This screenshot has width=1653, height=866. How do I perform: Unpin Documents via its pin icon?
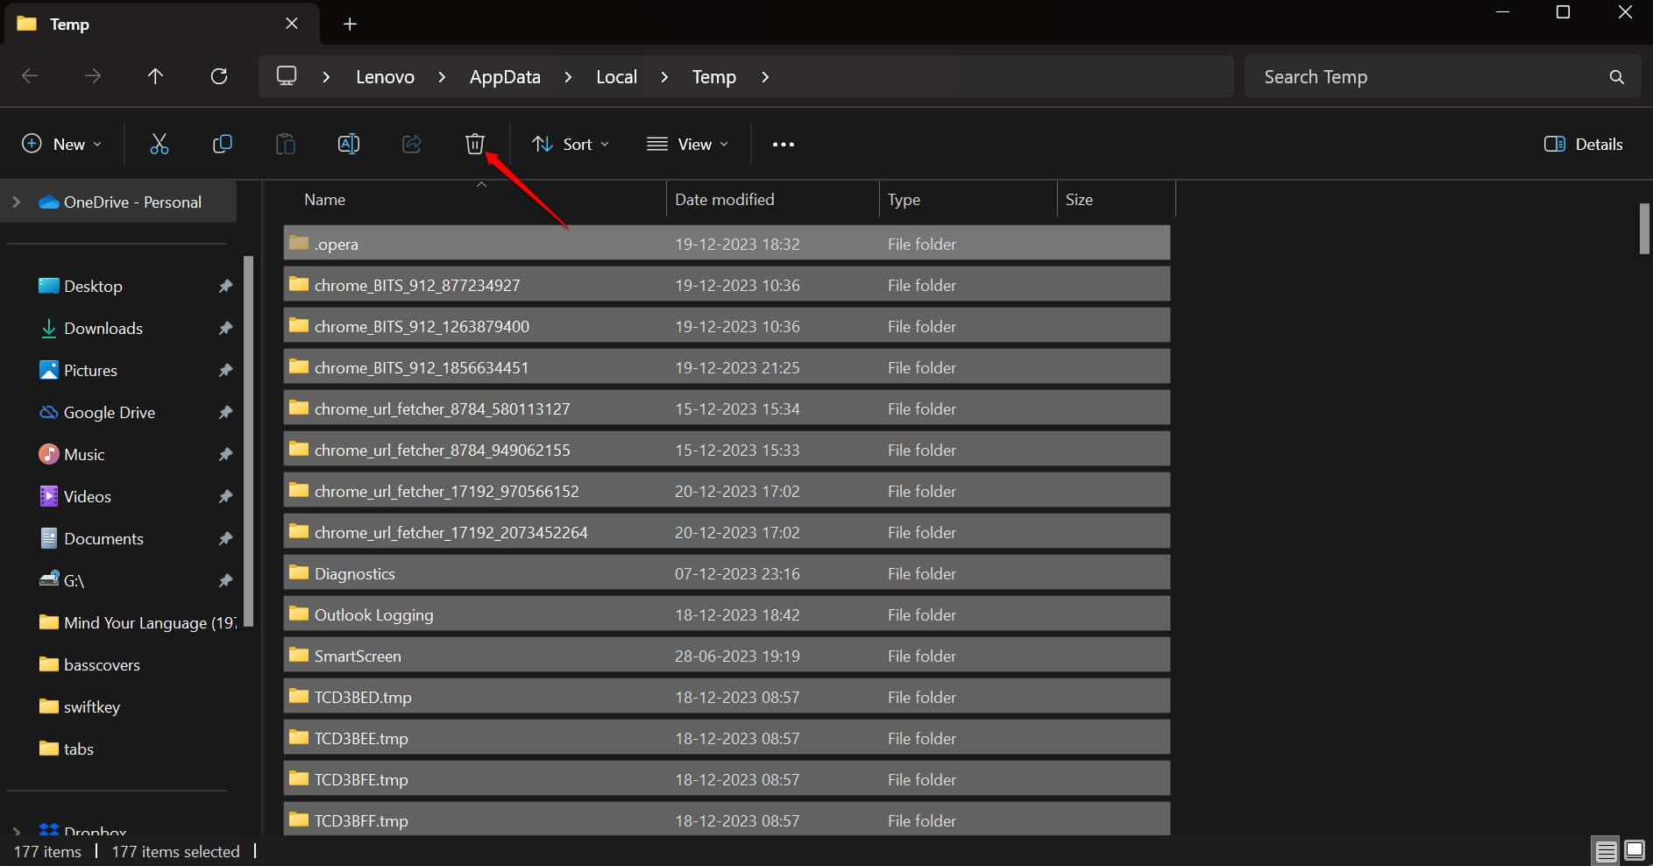coord(225,538)
